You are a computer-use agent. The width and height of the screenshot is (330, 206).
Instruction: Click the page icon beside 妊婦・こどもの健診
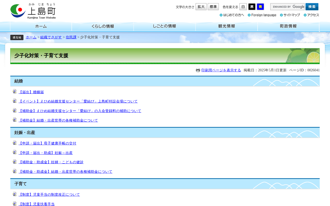tap(15, 161)
